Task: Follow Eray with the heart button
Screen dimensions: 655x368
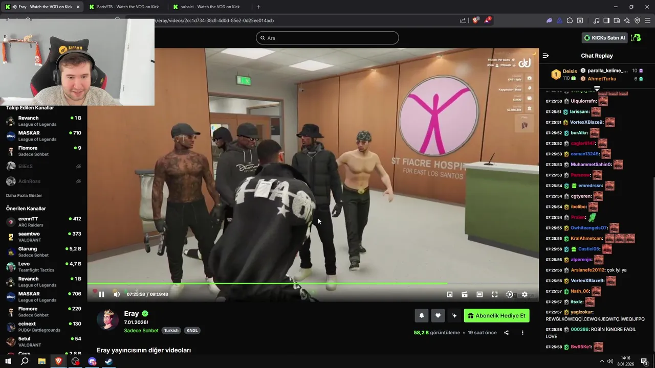Action: click(x=438, y=316)
